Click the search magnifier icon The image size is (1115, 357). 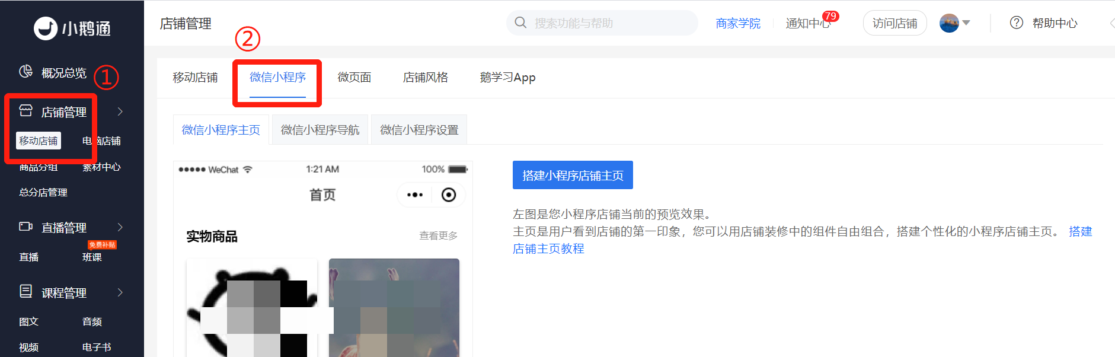coord(520,23)
